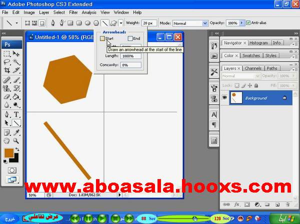The image size is (300, 224).
Task: Select the Brush tool
Action: (x=16, y=80)
